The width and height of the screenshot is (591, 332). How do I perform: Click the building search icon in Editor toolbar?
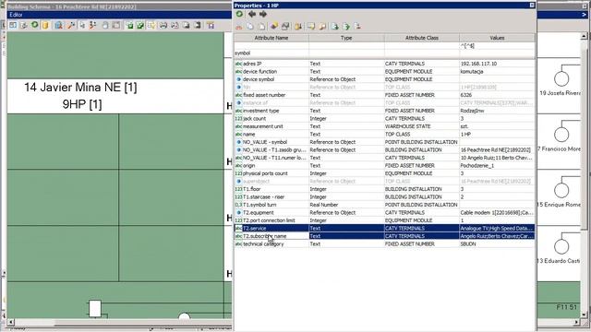58,25
